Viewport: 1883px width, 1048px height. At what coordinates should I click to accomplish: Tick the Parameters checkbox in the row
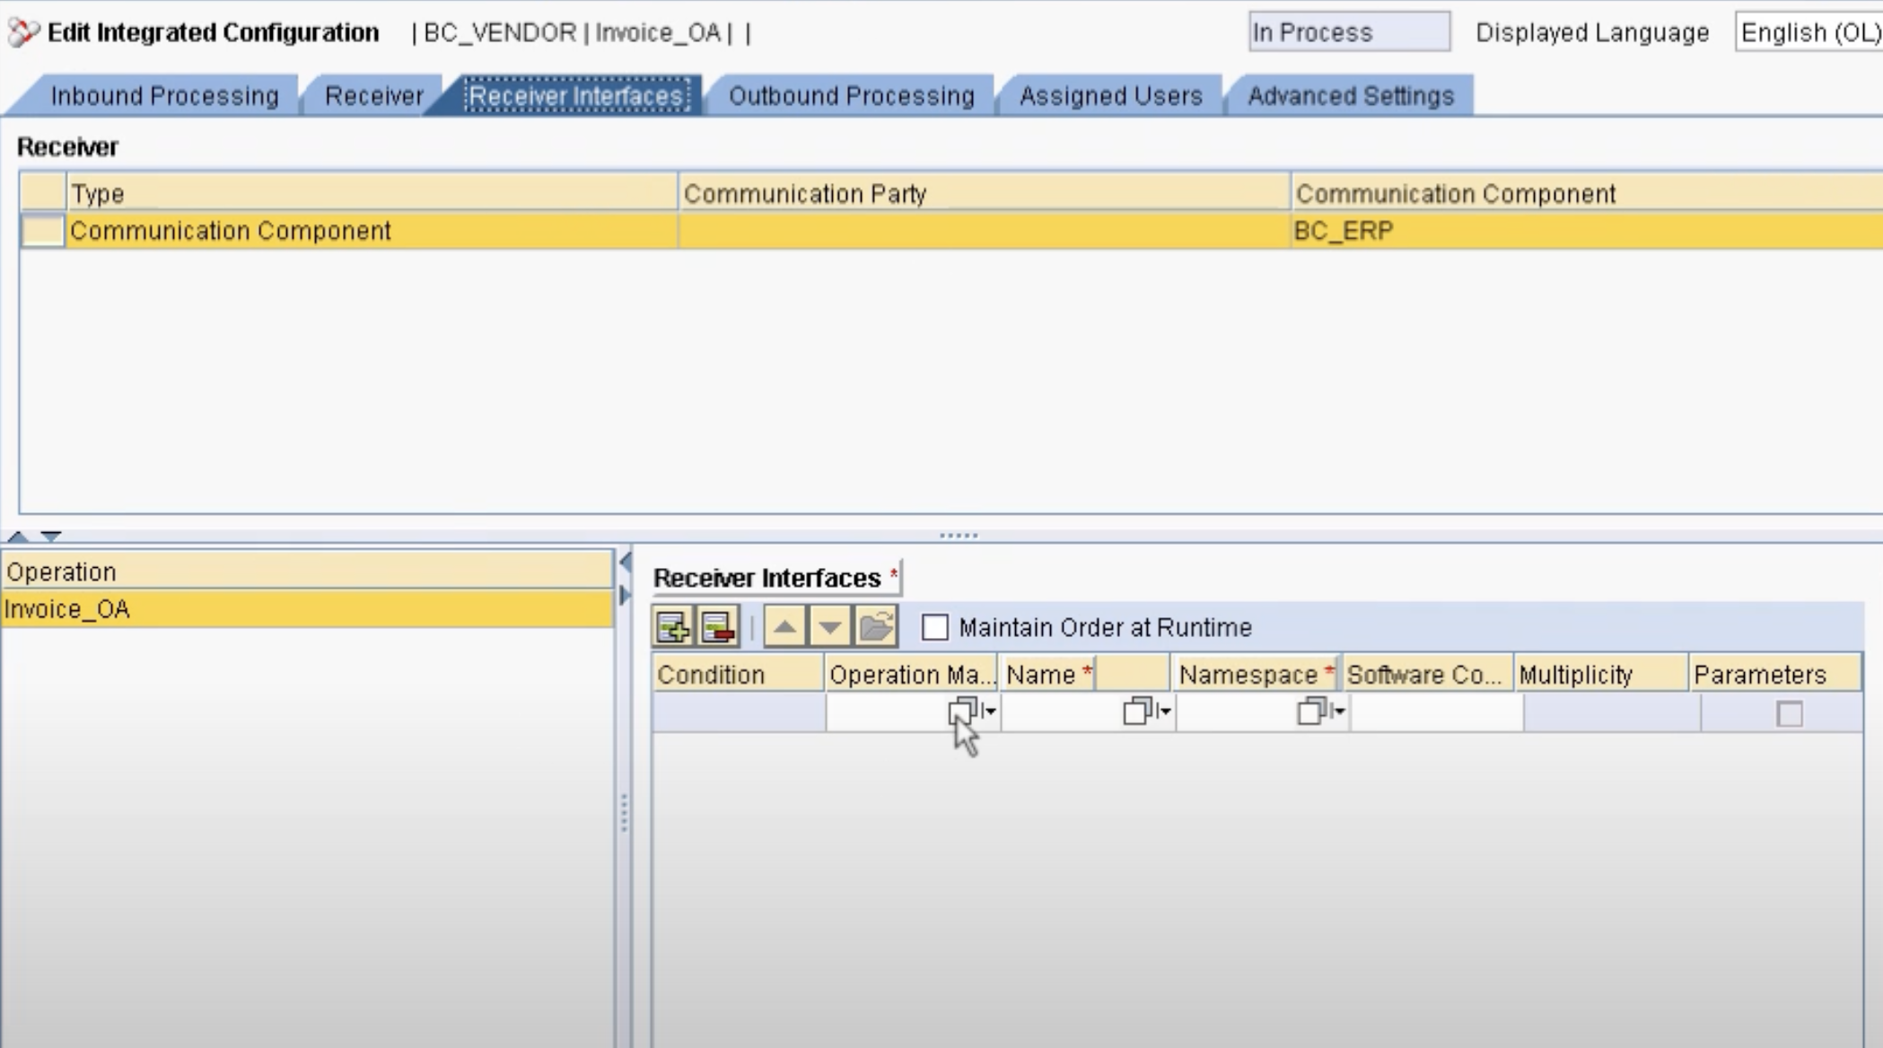pos(1789,714)
